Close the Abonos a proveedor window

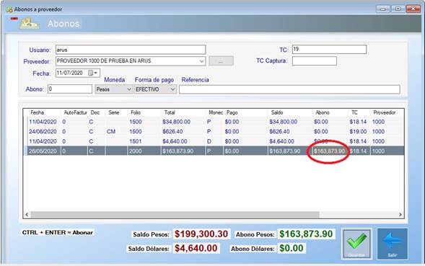[x=413, y=9]
